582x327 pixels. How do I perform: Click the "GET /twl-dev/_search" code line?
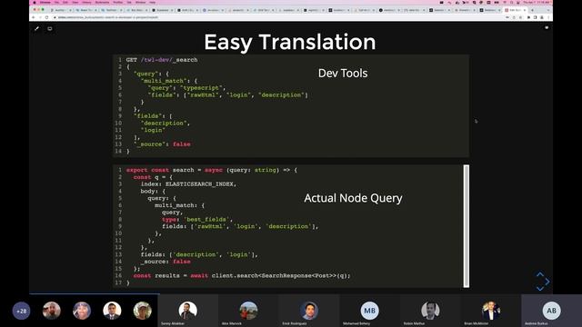(162, 60)
